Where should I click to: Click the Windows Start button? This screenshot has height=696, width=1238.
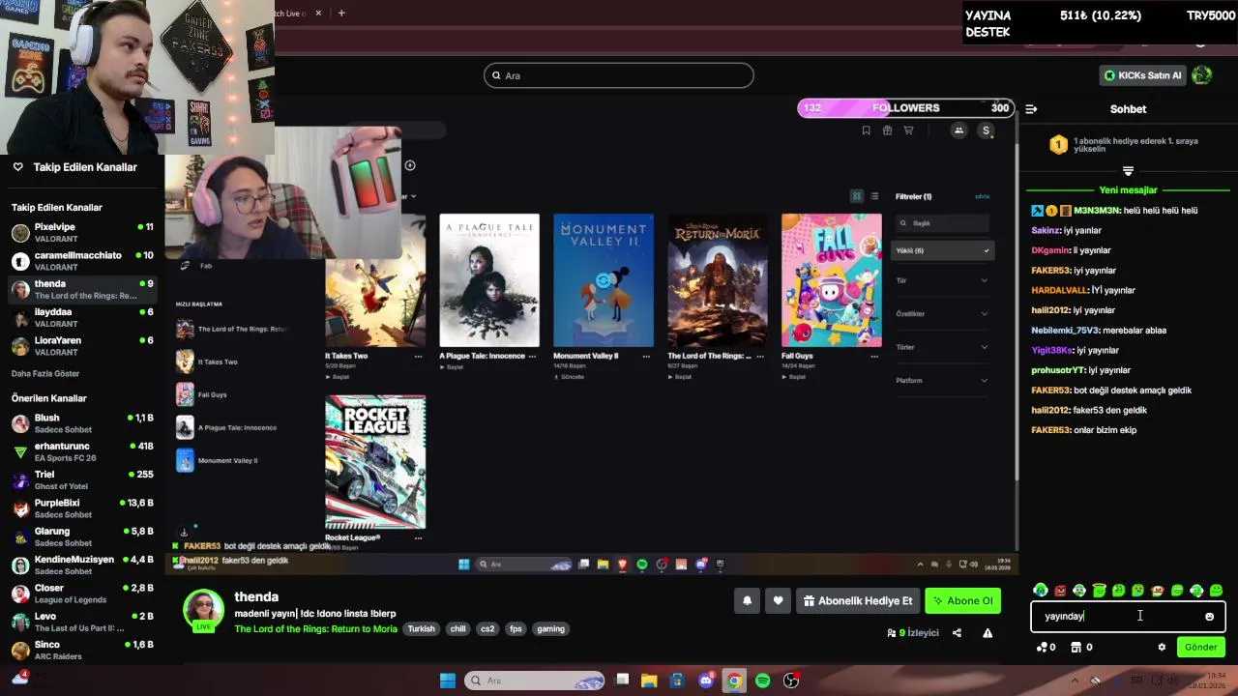(448, 681)
